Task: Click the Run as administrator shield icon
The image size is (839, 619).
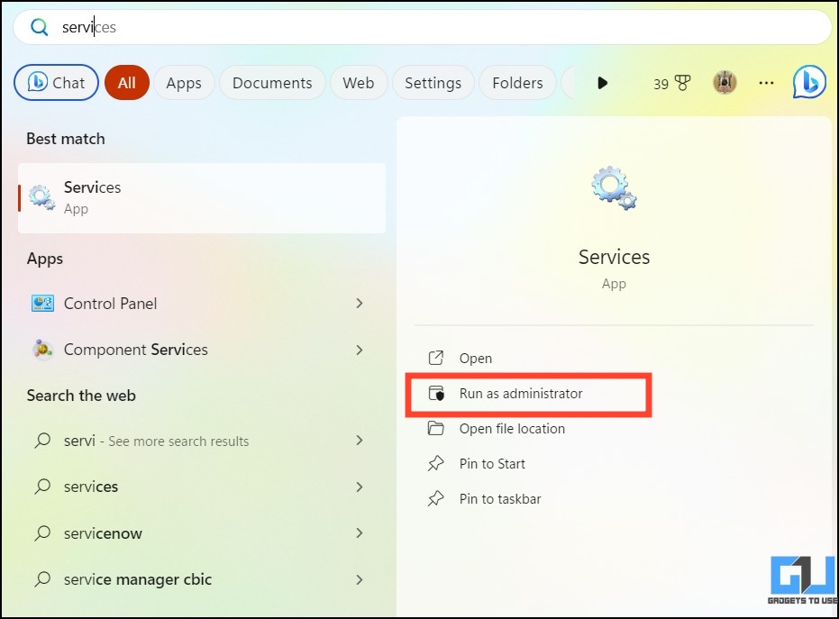Action: point(436,393)
